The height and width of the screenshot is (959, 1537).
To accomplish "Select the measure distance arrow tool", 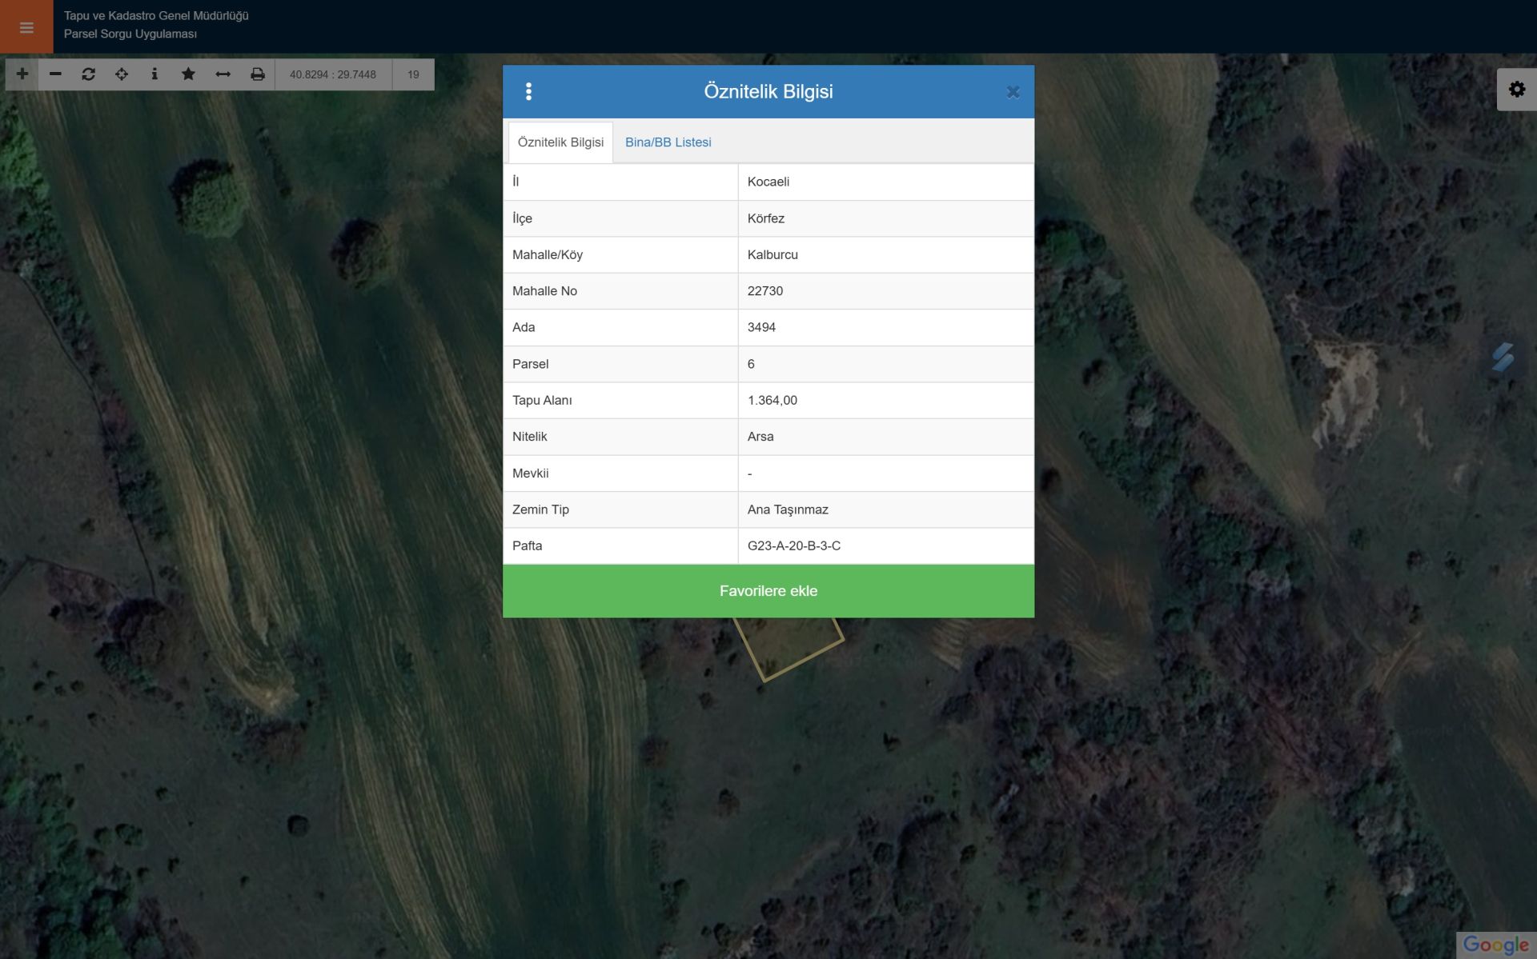I will [223, 74].
